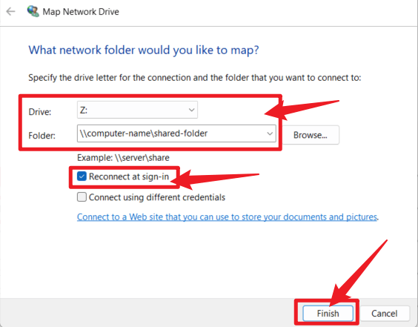Click the 'Example: \\server\share' hint text
Viewport: 418px width, 327px height.
pos(123,158)
